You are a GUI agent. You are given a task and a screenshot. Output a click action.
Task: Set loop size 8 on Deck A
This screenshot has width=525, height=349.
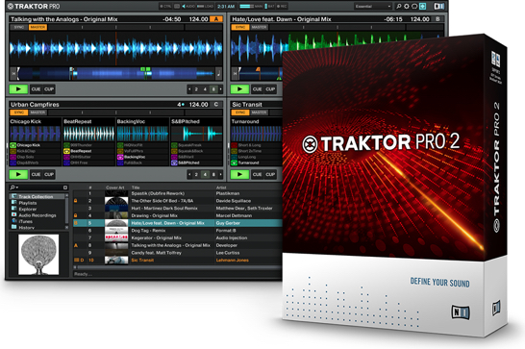213,89
